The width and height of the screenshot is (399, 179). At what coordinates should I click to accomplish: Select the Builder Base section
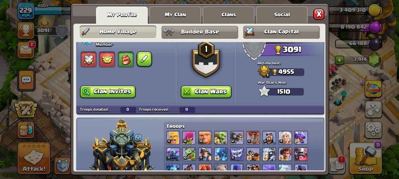point(200,32)
